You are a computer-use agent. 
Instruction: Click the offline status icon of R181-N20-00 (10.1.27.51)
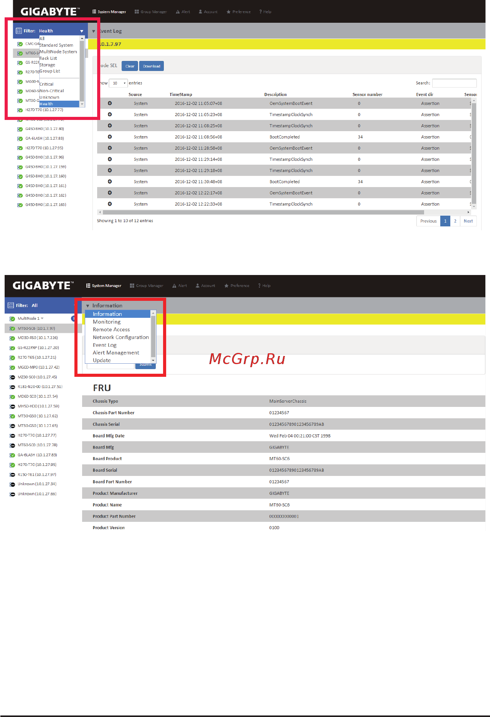tap(12, 387)
